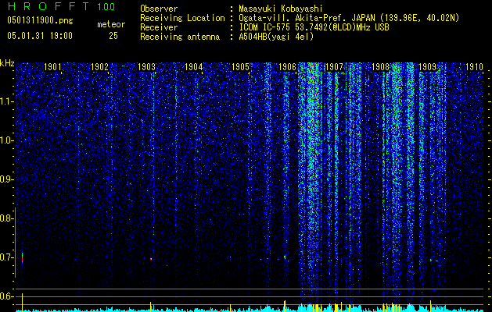The height and width of the screenshot is (312, 492).
Task: Click the 0.7 kHz axis label
Action: tap(5, 257)
